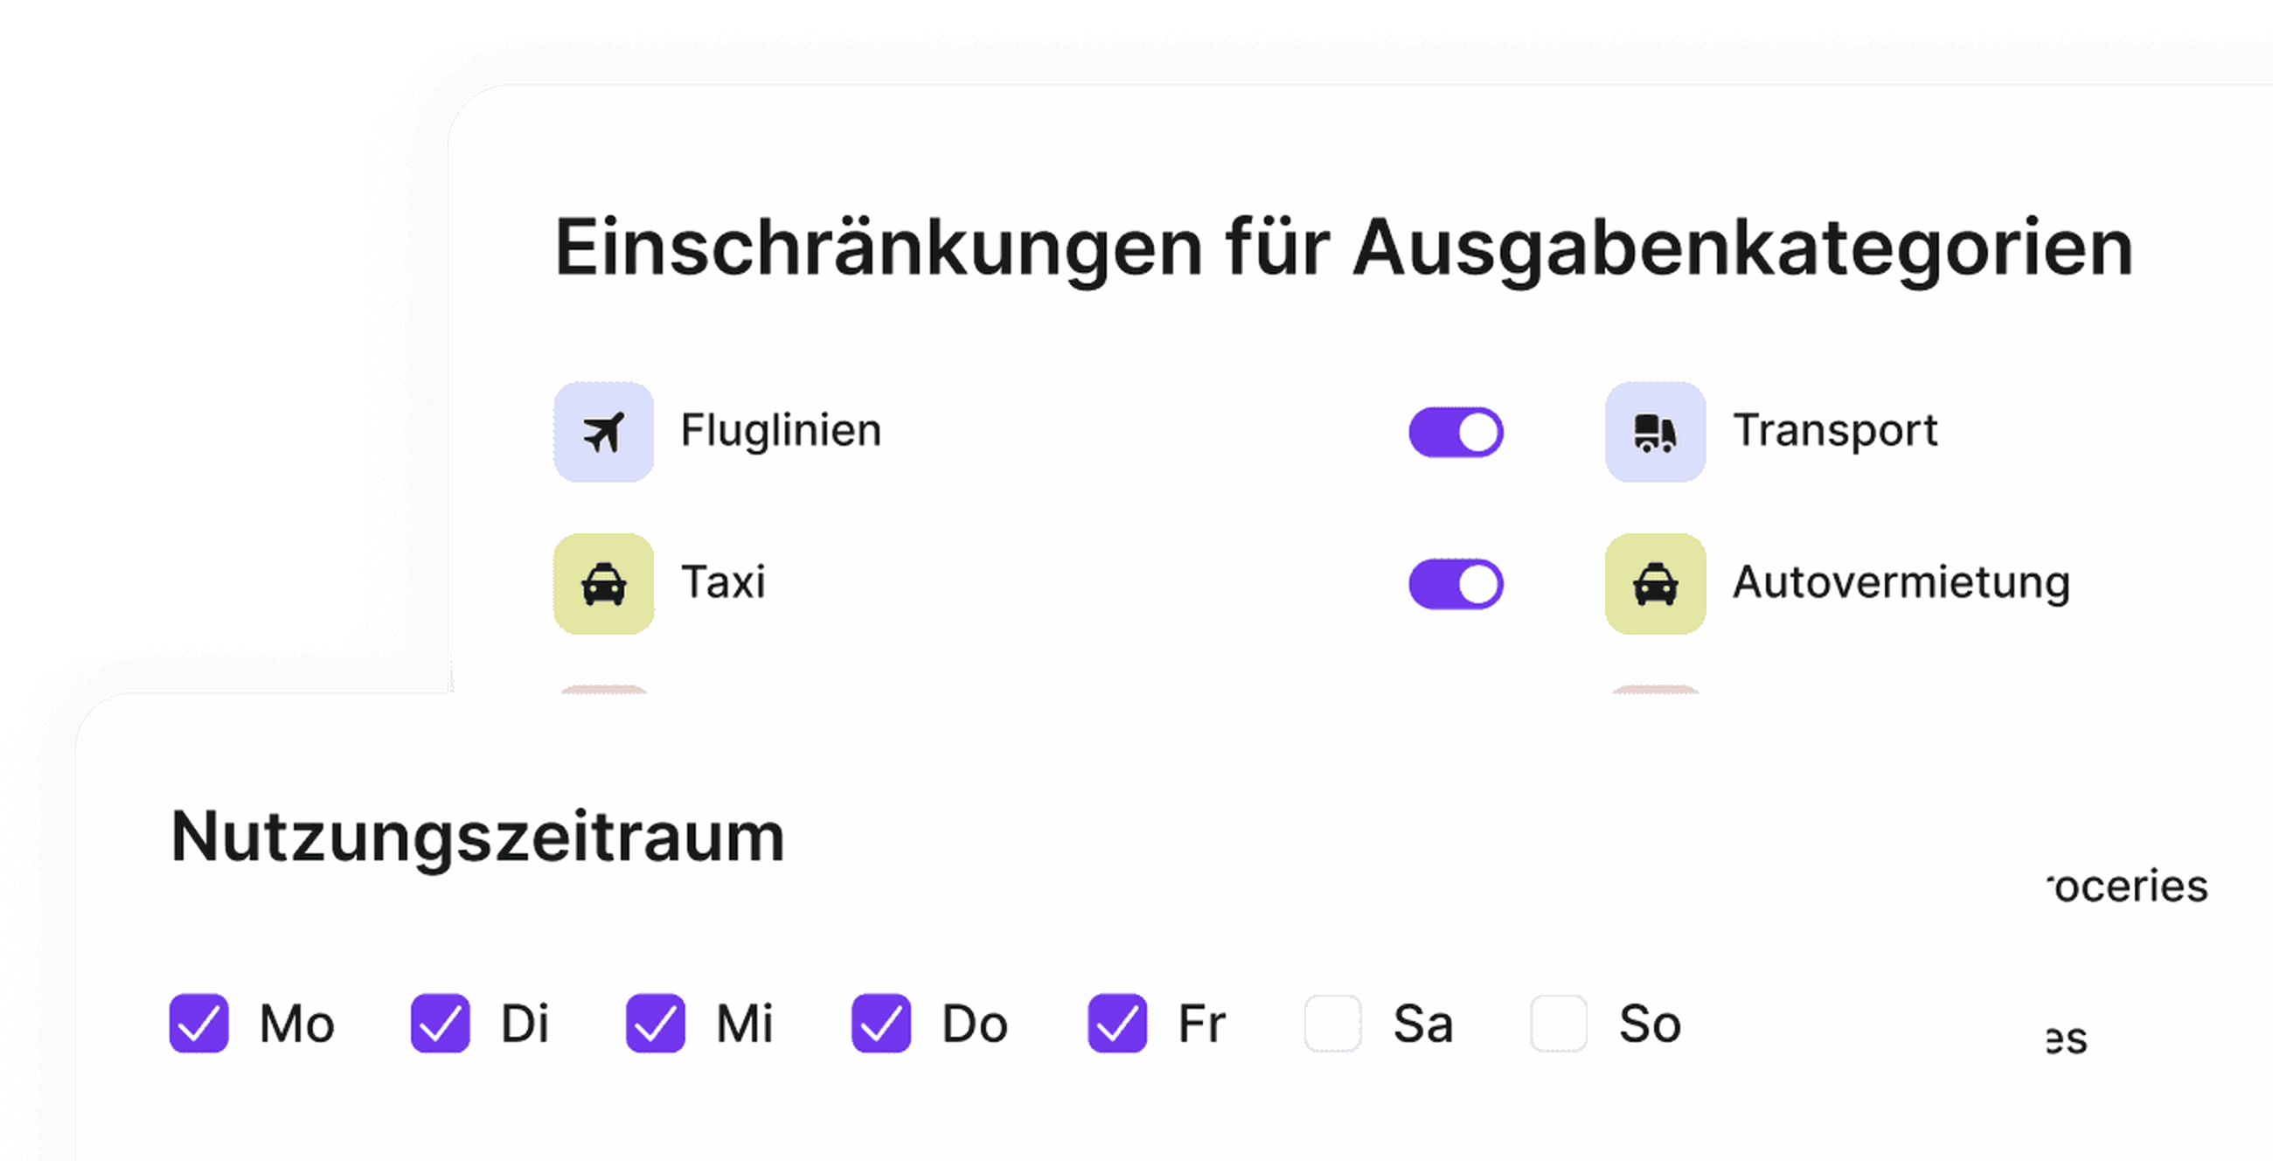This screenshot has width=2273, height=1161.
Task: Click the Fluglinien airplane icon
Action: (x=603, y=432)
